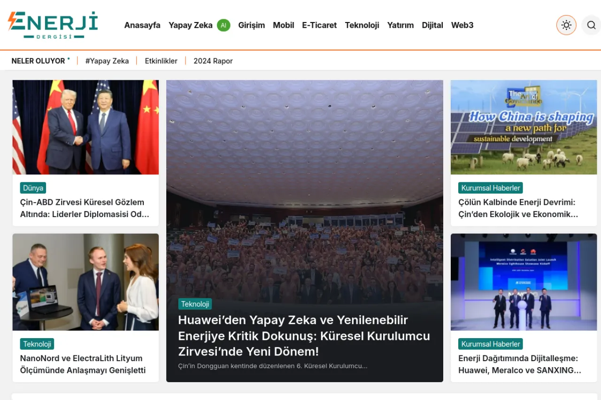Open the search magnifier icon
The image size is (601, 400).
tap(591, 25)
